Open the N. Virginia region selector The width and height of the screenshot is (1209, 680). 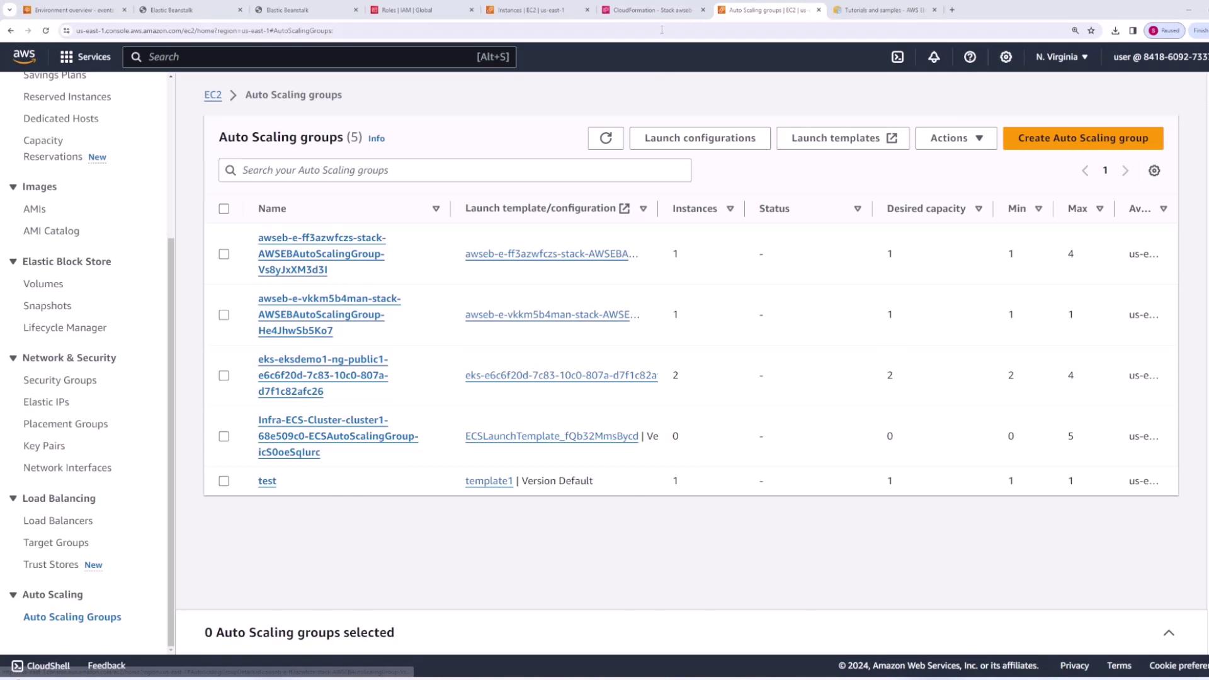pos(1062,57)
